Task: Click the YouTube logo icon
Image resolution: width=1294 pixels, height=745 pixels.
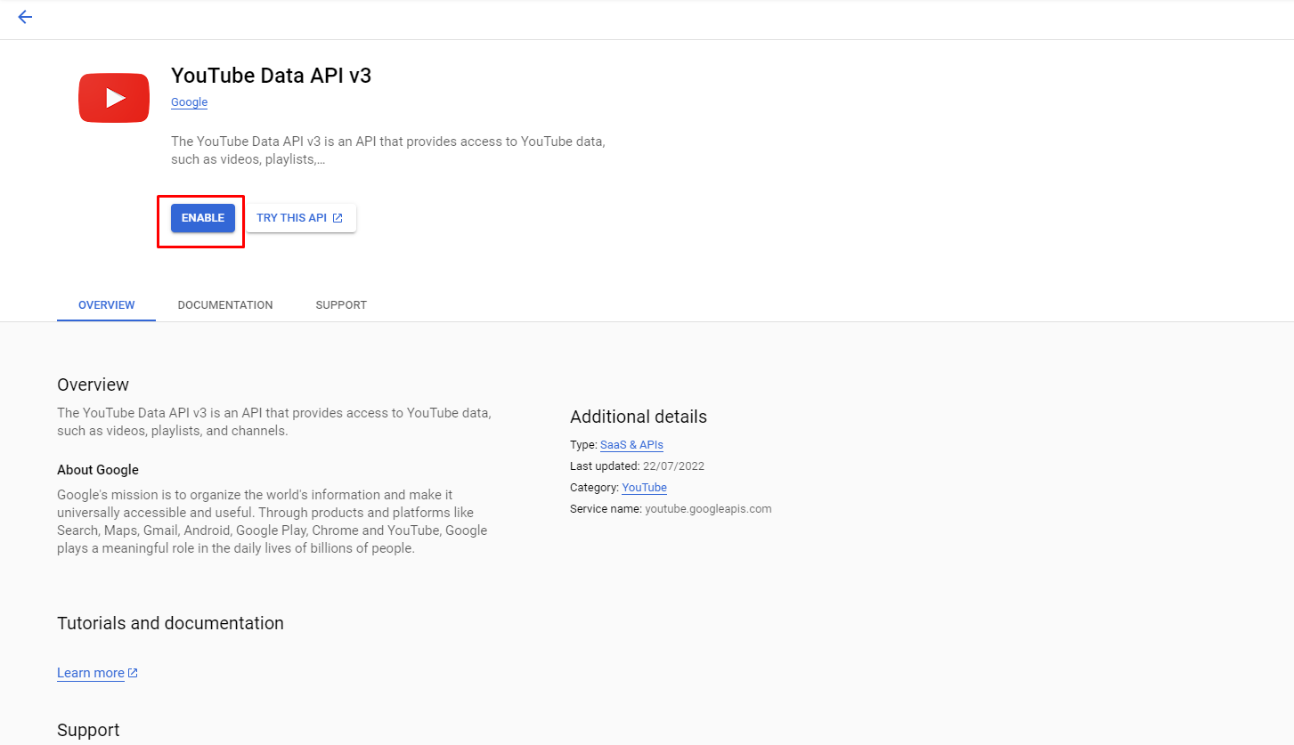Action: tap(114, 98)
